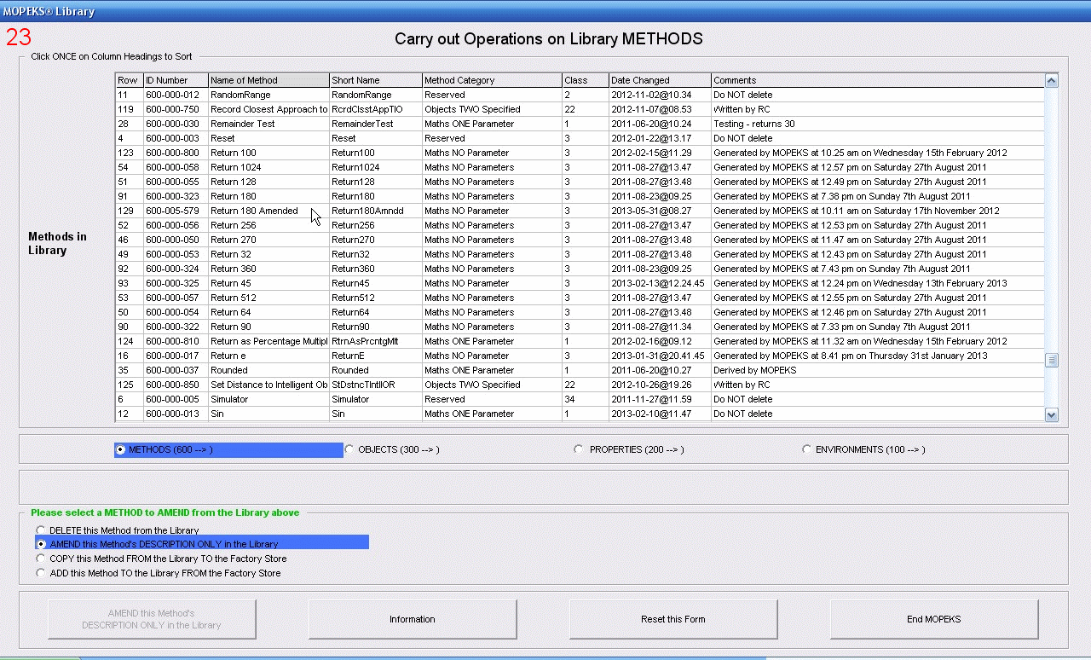Choose AMEND this Method's DESCRIPTION ONLY option
The image size is (1091, 660).
[41, 544]
